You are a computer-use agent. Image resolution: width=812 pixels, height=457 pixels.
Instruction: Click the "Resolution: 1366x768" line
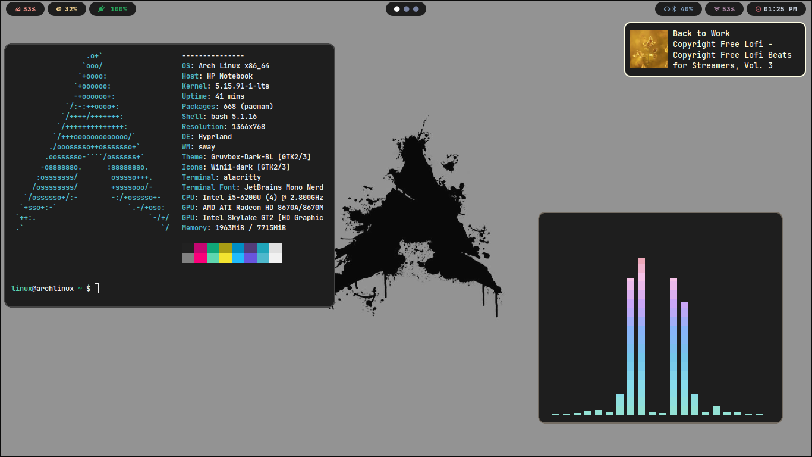(x=224, y=127)
